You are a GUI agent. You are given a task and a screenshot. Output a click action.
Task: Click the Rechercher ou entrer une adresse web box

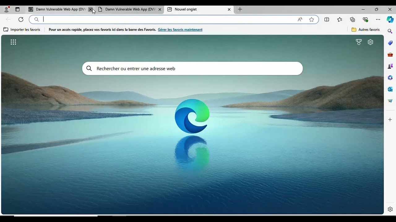(x=192, y=68)
